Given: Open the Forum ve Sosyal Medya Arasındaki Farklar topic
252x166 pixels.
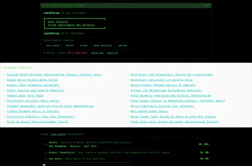Looking at the screenshot, I should [x=38, y=122].
